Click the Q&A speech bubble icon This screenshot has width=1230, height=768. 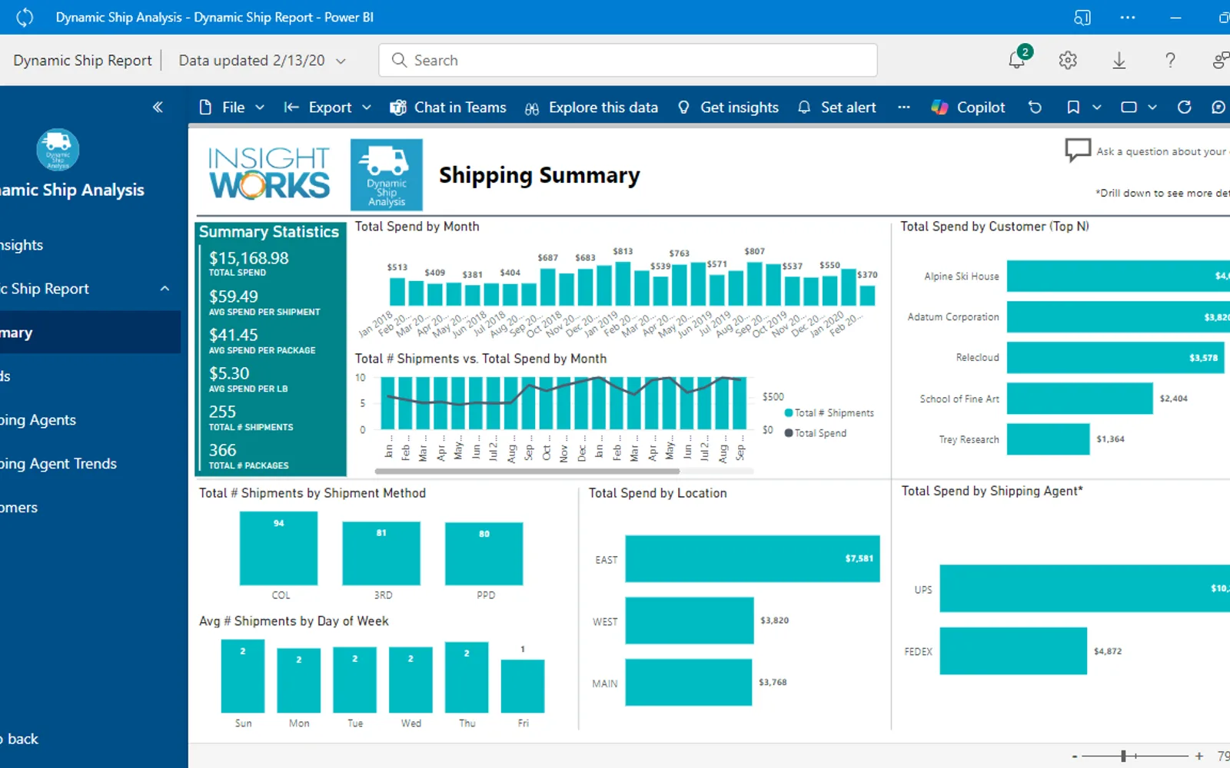tap(1078, 150)
